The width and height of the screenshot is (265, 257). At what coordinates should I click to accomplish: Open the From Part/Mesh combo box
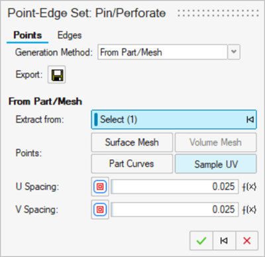pos(162,52)
